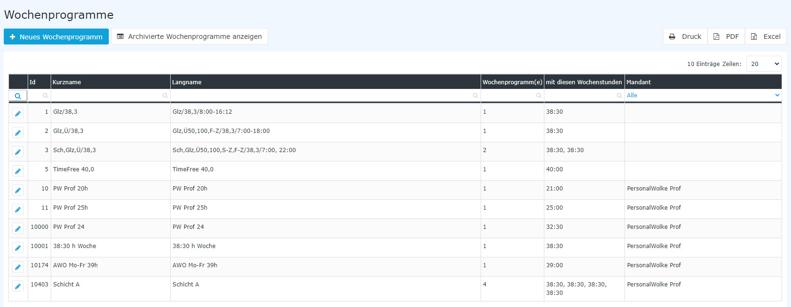Click Wochenstunden value 40:00
Image resolution: width=791 pixels, height=307 pixels.
[x=555, y=169]
